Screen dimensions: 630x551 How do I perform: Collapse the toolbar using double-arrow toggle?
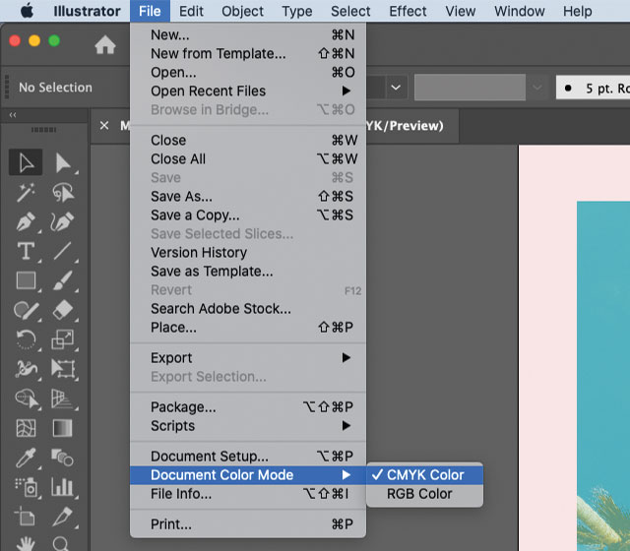click(13, 115)
